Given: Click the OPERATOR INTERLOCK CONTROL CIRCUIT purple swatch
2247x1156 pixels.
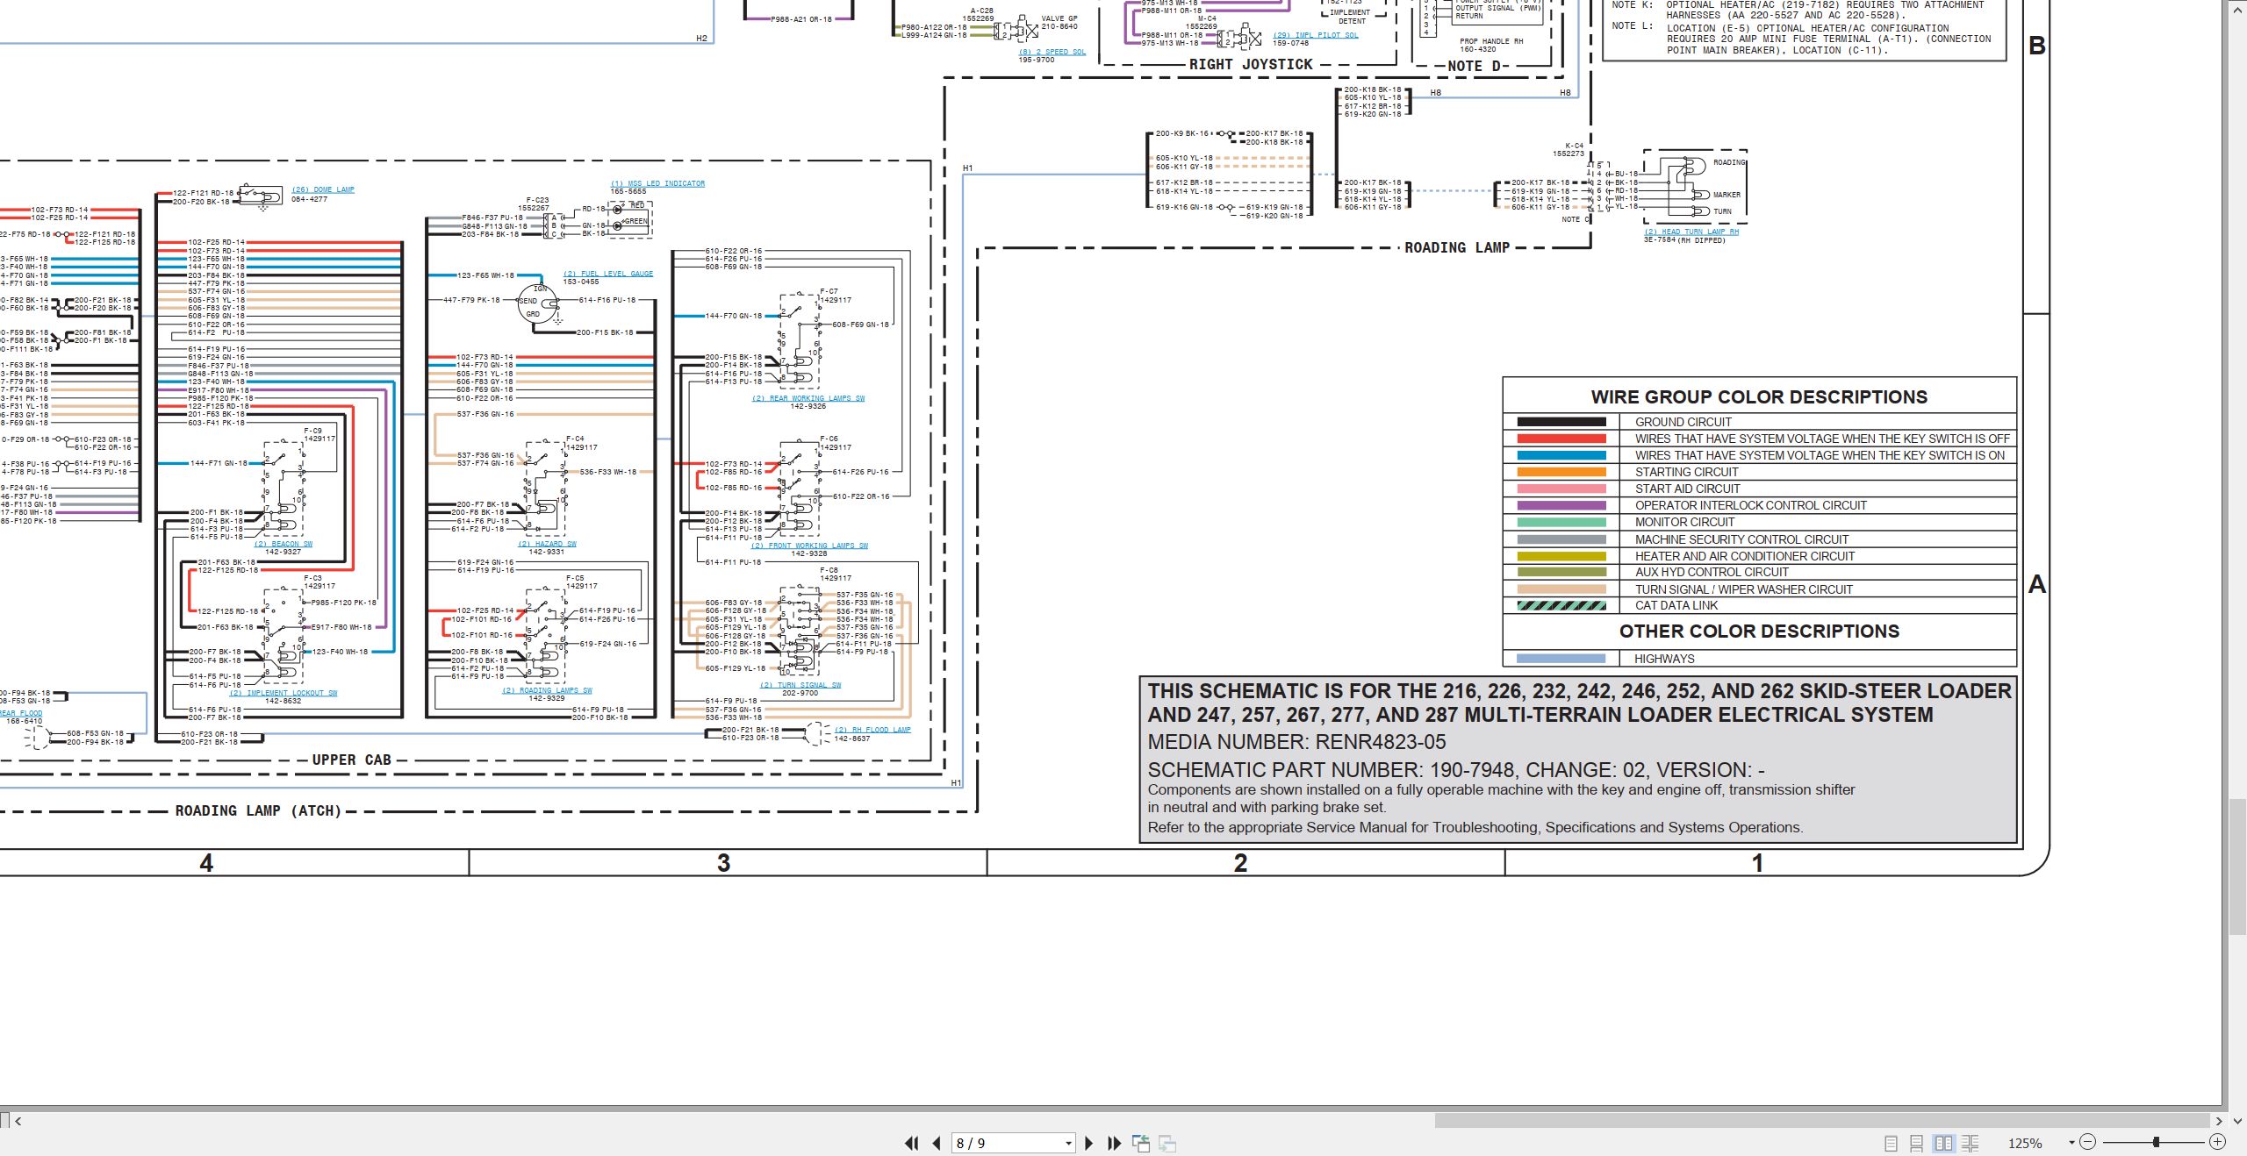Looking at the screenshot, I should 1561,505.
